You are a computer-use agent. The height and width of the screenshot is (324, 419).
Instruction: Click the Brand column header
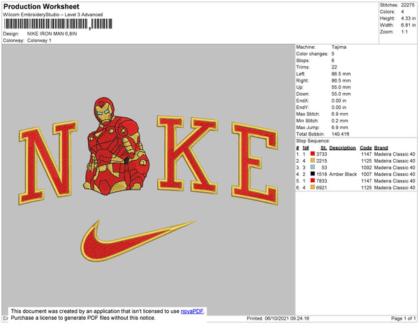(381, 148)
